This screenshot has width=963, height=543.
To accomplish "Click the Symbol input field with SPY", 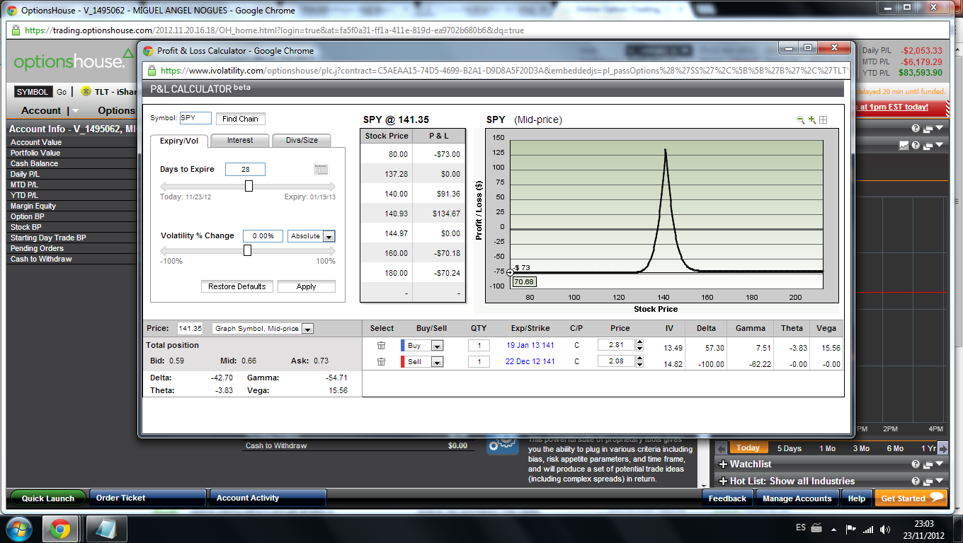I will [195, 119].
